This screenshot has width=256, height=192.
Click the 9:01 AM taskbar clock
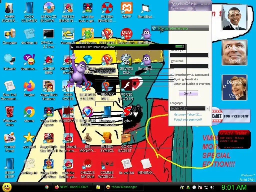pyautogui.click(x=234, y=187)
